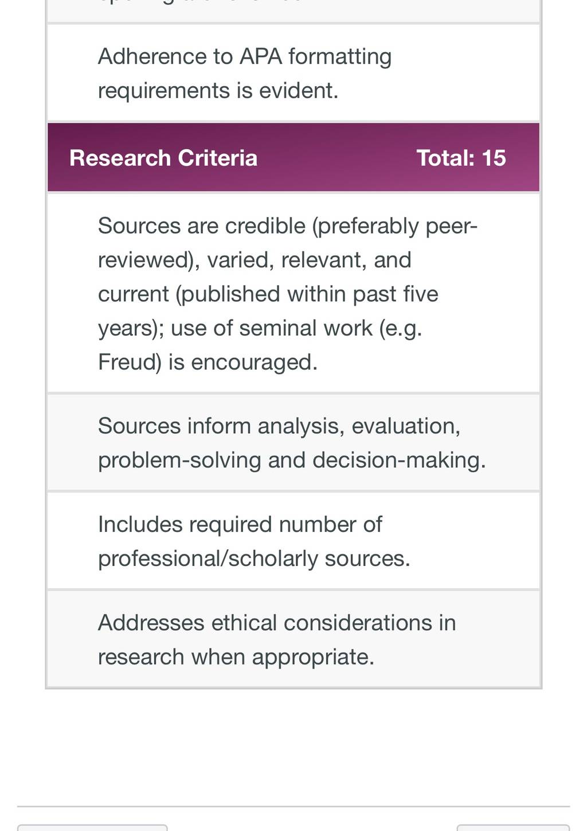Viewport: 587px width, 831px height.
Task: Select the required number of sources row
Action: click(293, 541)
